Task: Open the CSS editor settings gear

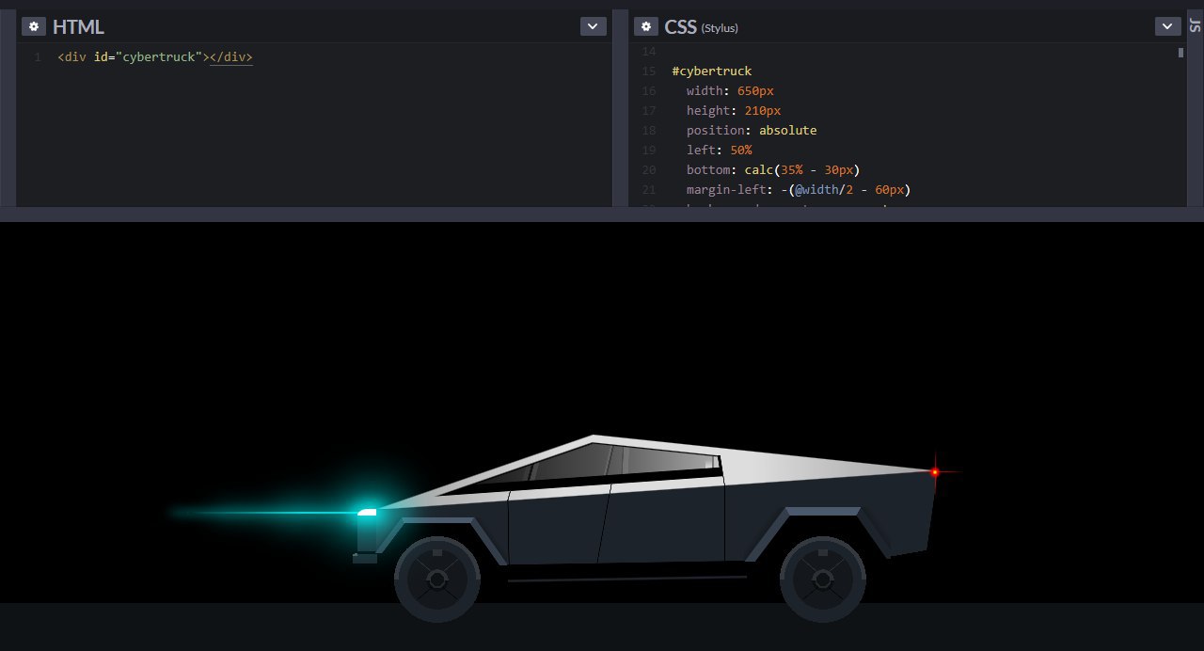Action: (645, 26)
